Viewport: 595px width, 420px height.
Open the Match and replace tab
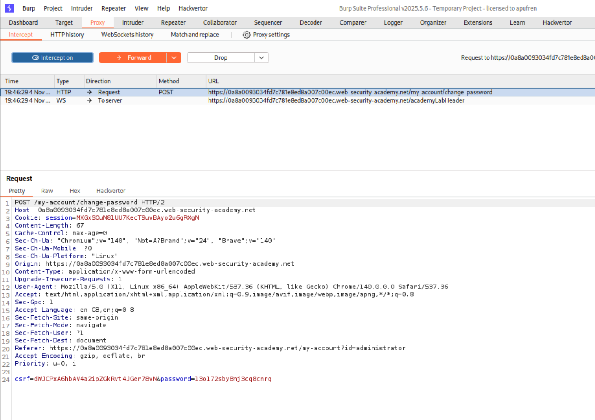[195, 35]
